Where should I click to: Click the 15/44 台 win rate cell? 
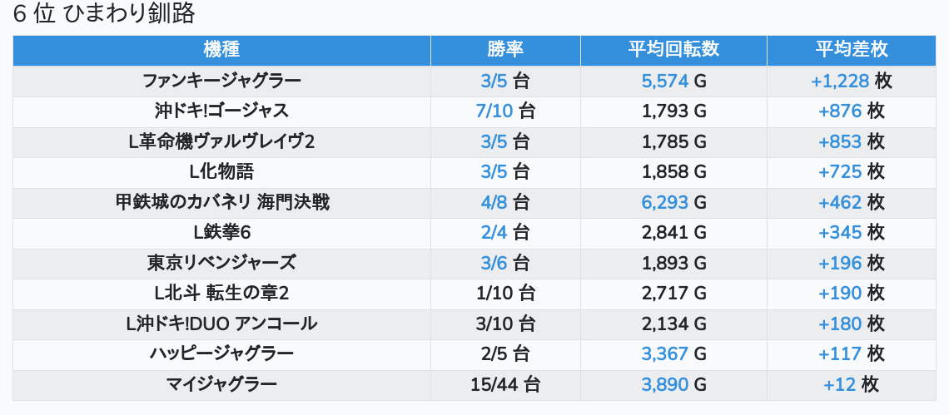(x=505, y=384)
